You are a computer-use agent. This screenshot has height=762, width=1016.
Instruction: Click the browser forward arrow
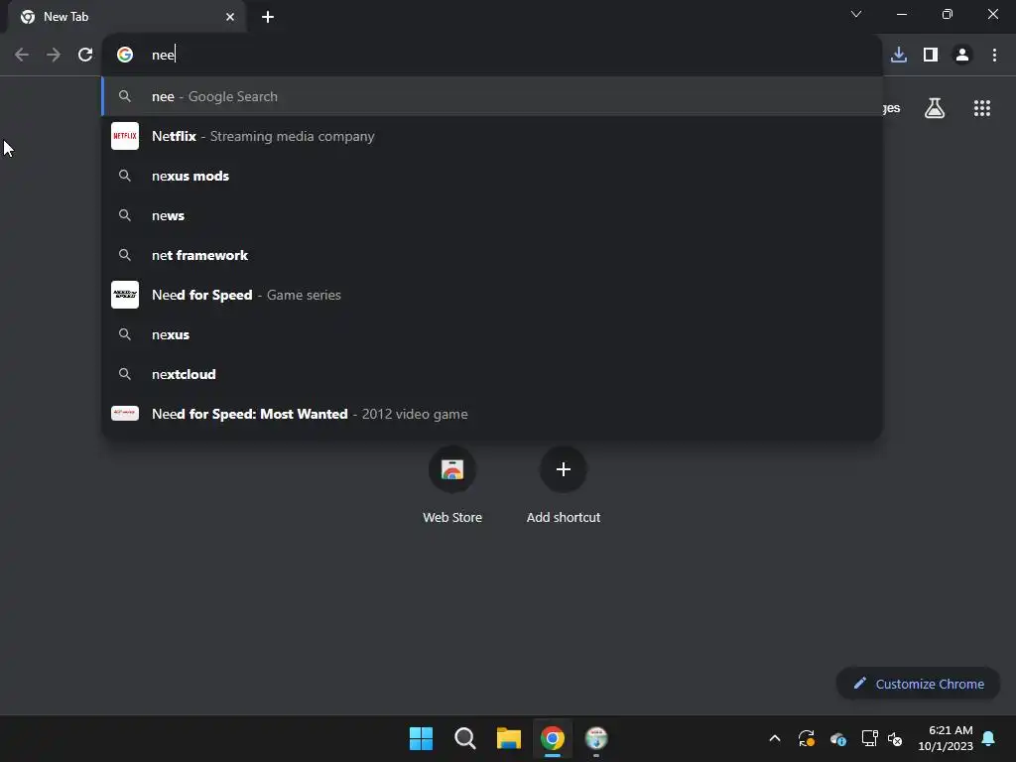pyautogui.click(x=54, y=56)
